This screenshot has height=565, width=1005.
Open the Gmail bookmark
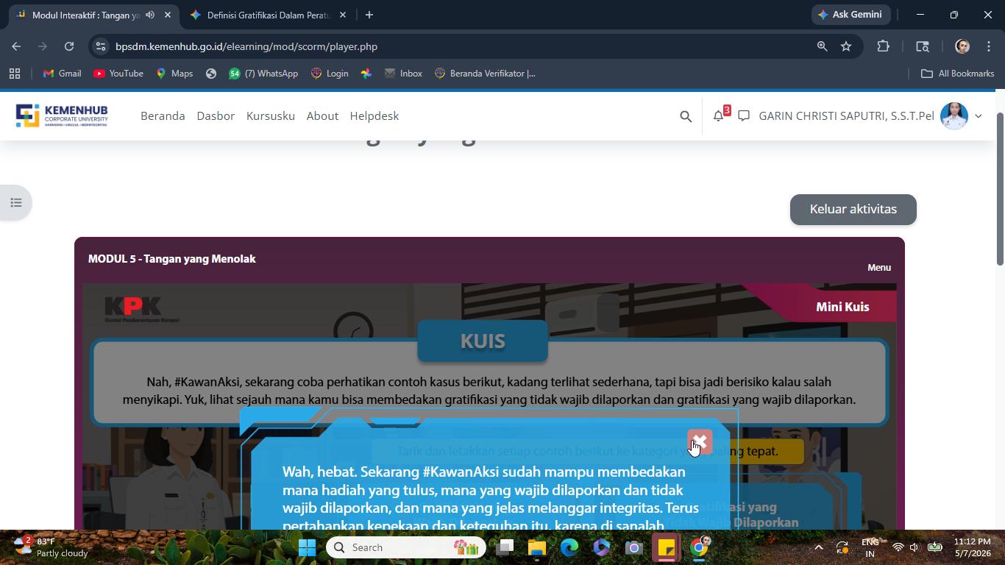pos(63,74)
